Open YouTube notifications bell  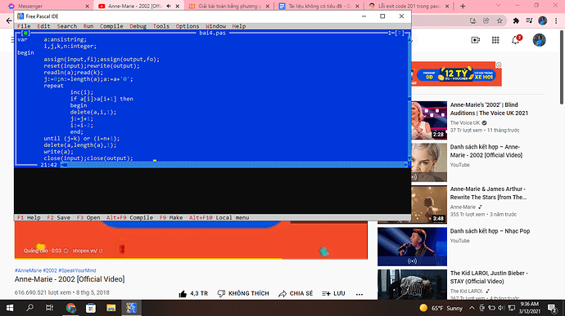tap(516, 40)
